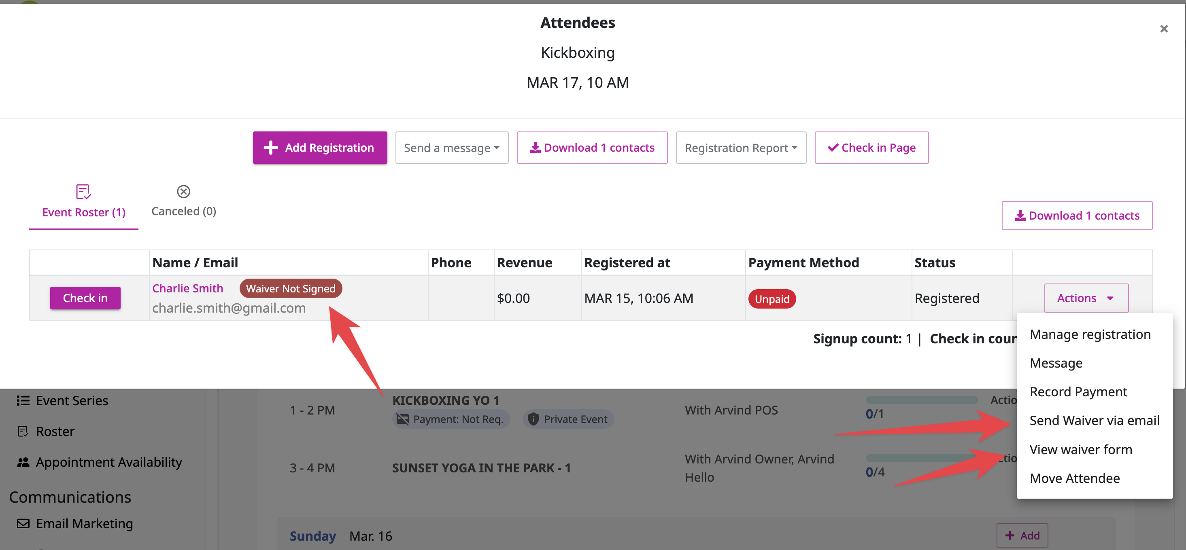The height and width of the screenshot is (550, 1186).
Task: Check in Charlie Smith
Action: 85,298
